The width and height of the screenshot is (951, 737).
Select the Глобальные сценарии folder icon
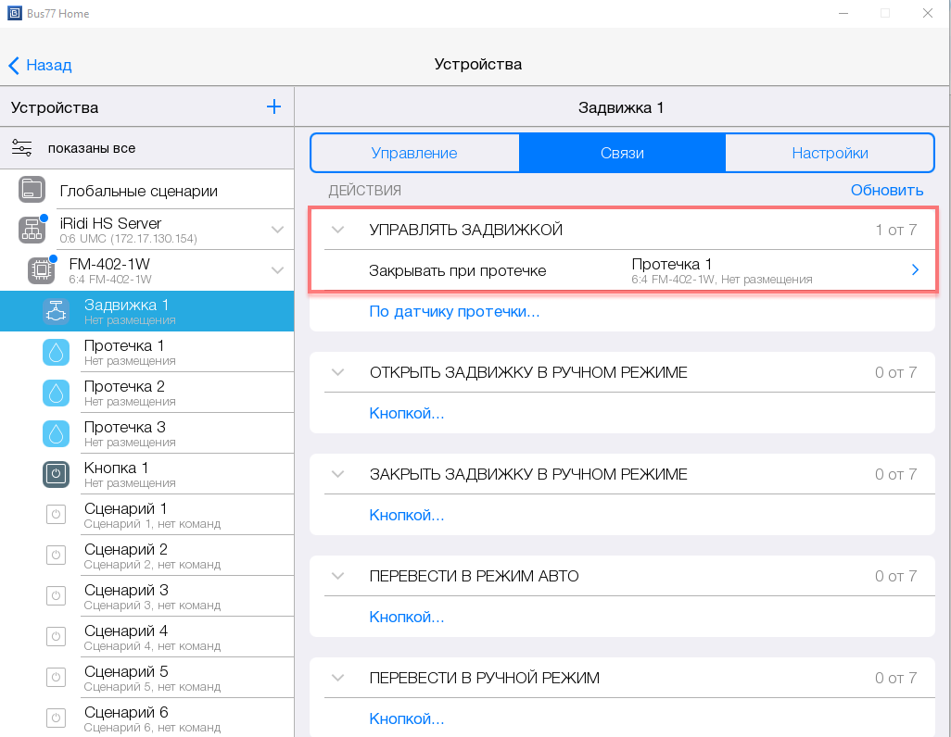pos(32,191)
